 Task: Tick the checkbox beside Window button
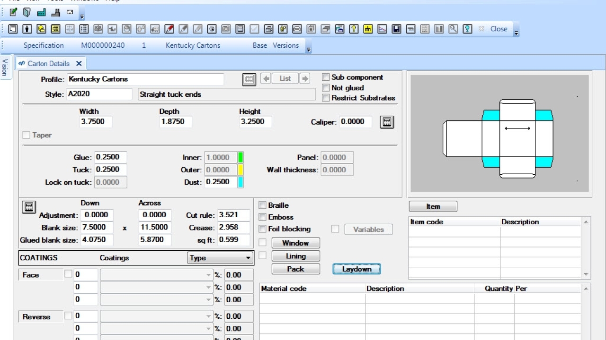pos(262,243)
